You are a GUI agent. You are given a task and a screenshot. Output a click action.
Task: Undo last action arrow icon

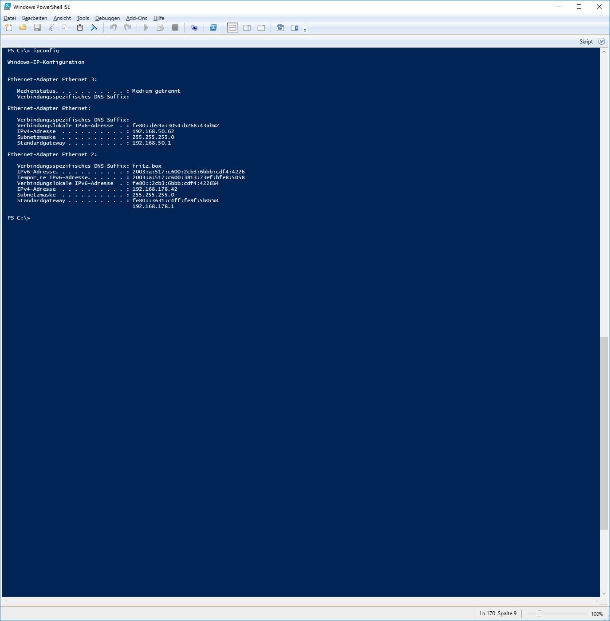[113, 28]
